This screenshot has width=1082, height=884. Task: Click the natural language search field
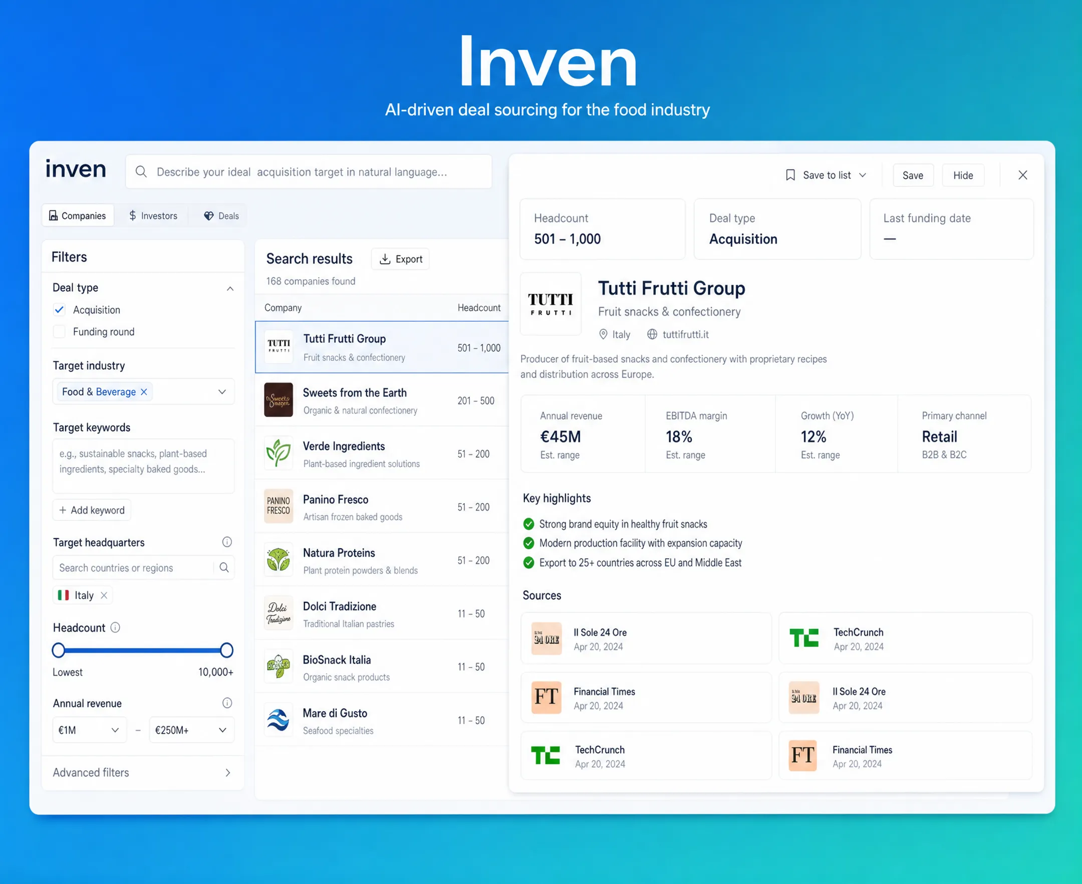309,171
